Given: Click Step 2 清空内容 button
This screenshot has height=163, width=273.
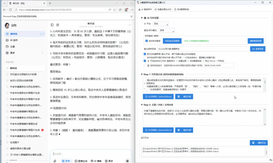Looking at the screenshot, I should click(184, 130).
